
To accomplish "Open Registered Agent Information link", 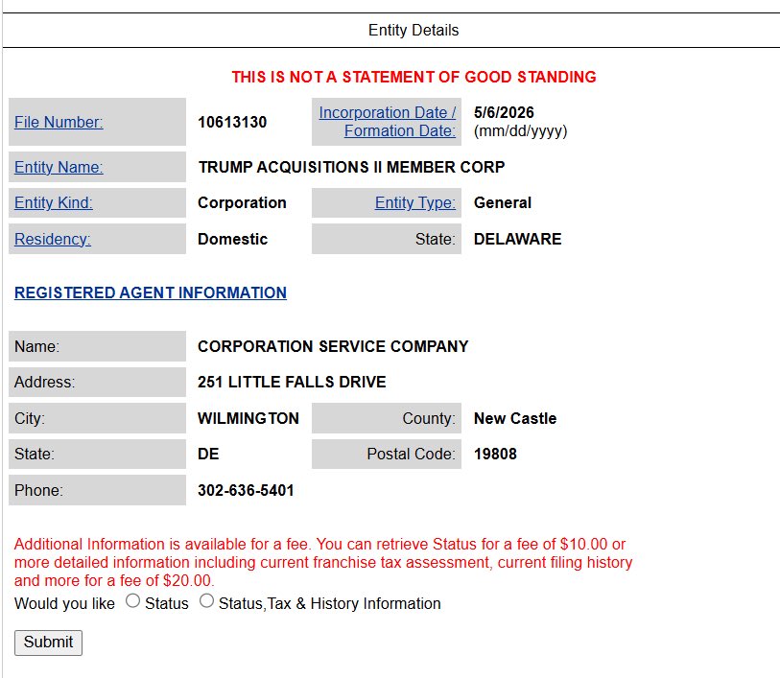I will [x=151, y=292].
